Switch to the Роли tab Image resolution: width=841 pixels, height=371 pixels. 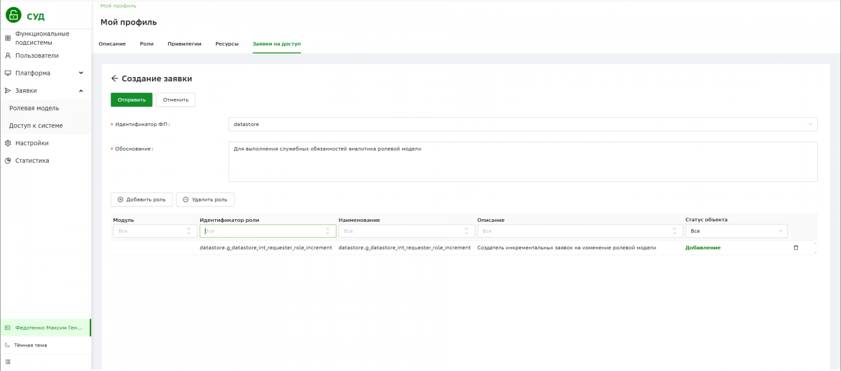[x=147, y=44]
